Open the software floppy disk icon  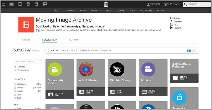pyautogui.click(x=36, y=4)
